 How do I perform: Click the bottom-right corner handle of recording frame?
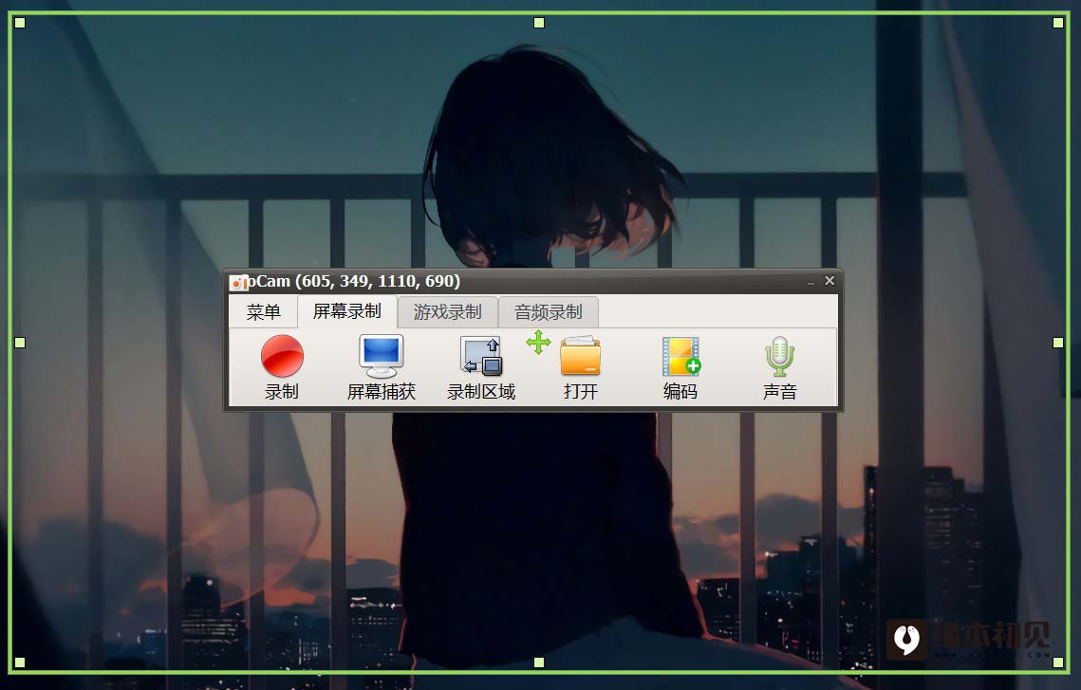(1058, 662)
